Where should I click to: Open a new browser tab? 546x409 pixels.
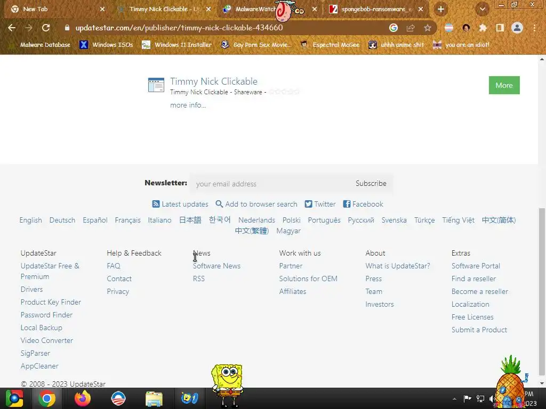440,9
